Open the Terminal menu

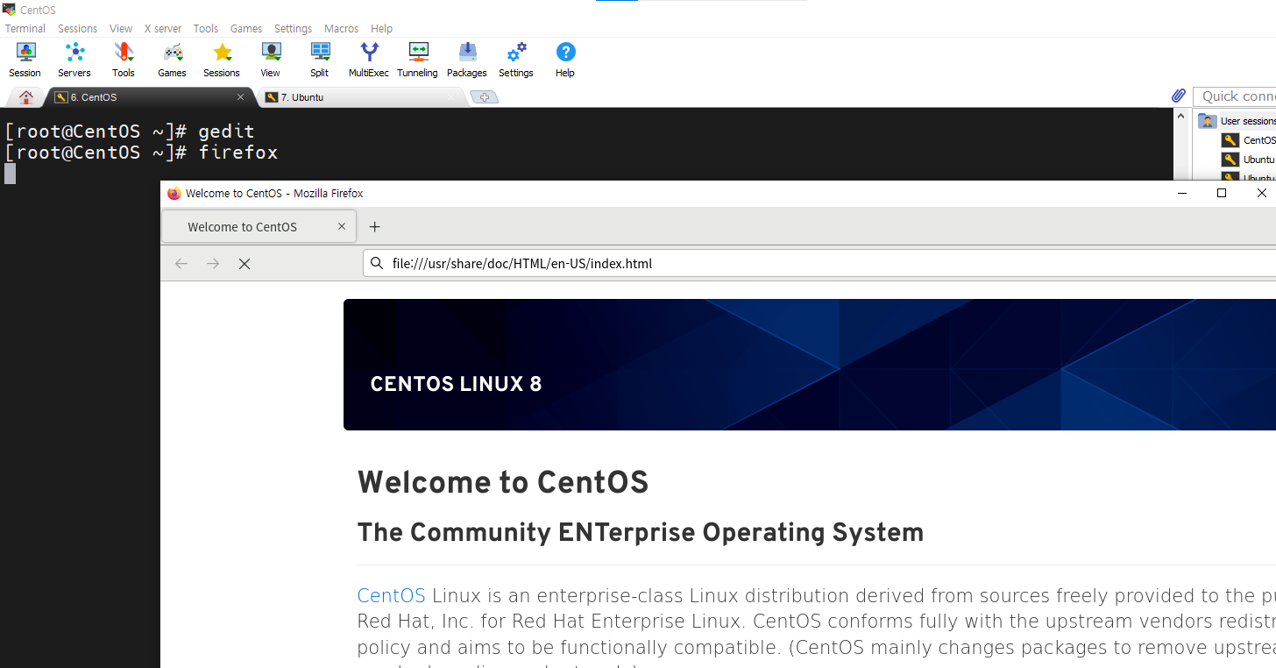click(25, 28)
